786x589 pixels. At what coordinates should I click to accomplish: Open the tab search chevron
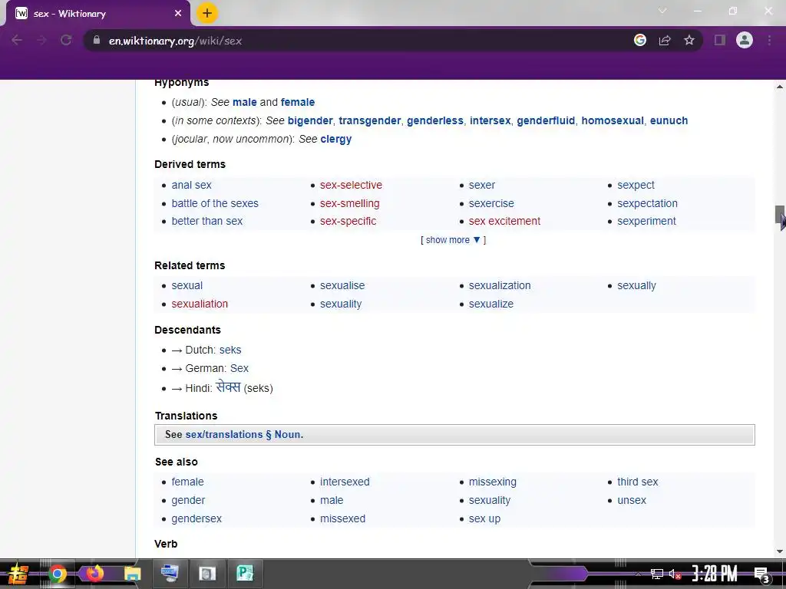click(x=662, y=11)
